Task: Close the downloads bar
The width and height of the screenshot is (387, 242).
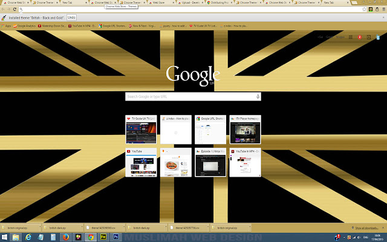Action: [383, 227]
